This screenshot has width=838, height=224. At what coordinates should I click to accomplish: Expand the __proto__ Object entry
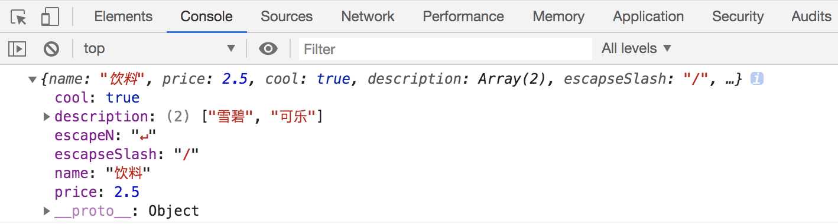(x=47, y=211)
